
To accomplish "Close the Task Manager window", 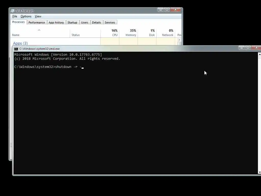I will (x=175, y=9).
